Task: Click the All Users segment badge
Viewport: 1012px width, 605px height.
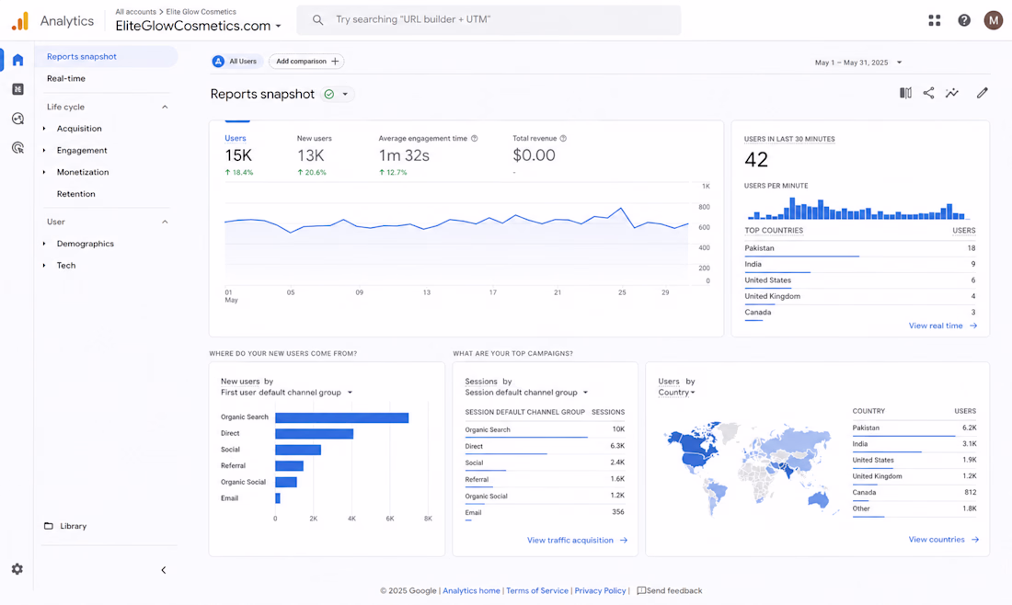Action: (x=236, y=62)
